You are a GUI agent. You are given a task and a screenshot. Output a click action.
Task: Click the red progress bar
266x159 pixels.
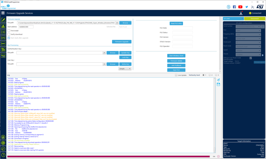109,156
